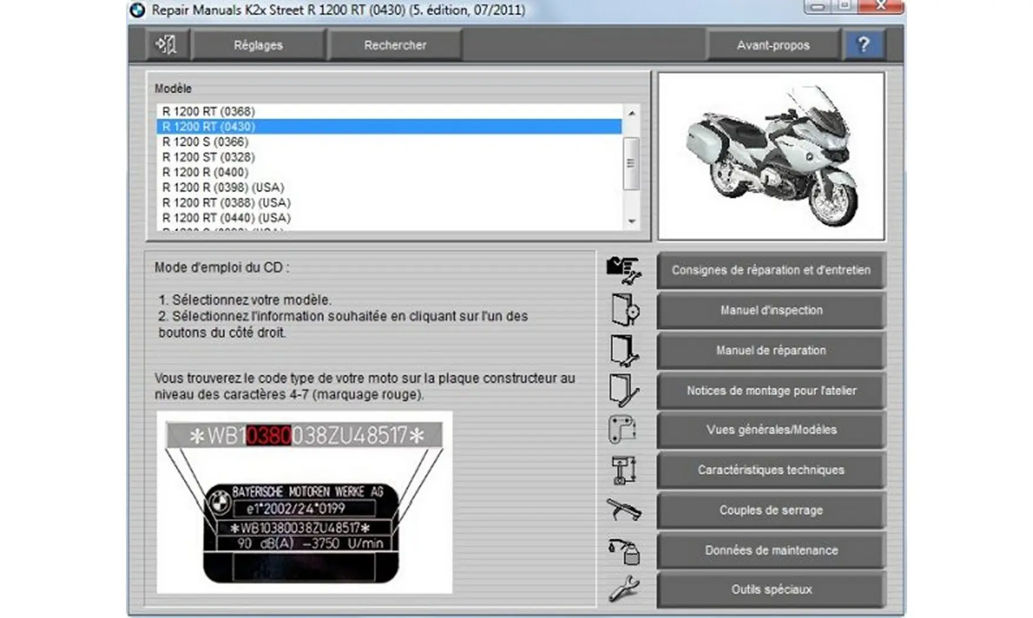Click the inspection manual book icon
Image resolution: width=1033 pixels, height=618 pixels.
point(625,310)
